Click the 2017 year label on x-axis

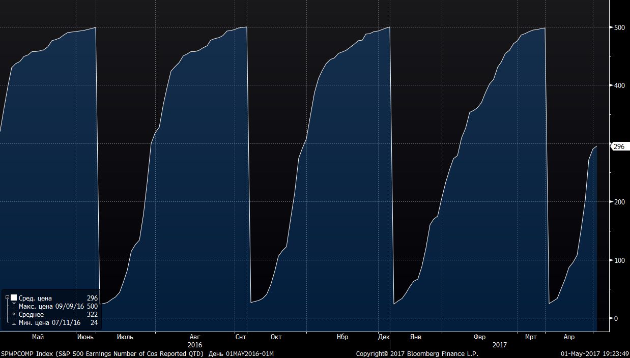point(500,345)
